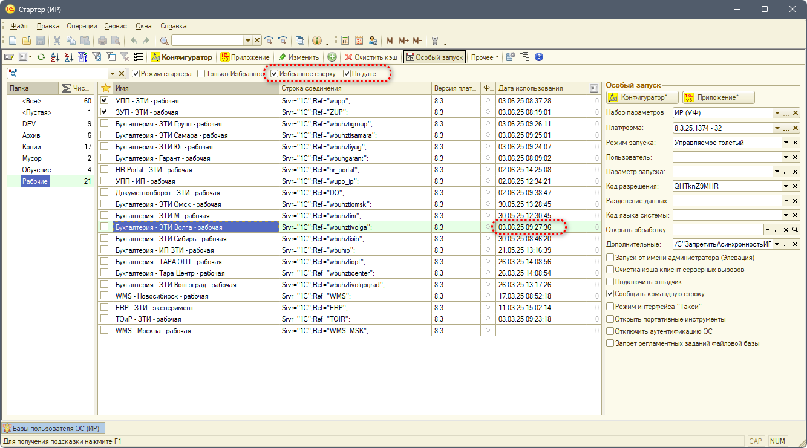Open the Окна menu
The height and width of the screenshot is (448, 807).
pyautogui.click(x=143, y=26)
